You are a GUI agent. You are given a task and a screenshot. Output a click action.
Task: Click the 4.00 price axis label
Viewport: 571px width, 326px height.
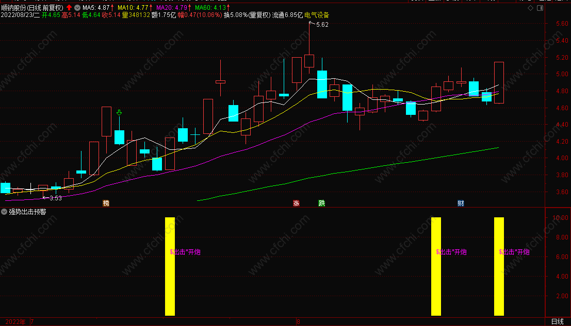coord(562,158)
